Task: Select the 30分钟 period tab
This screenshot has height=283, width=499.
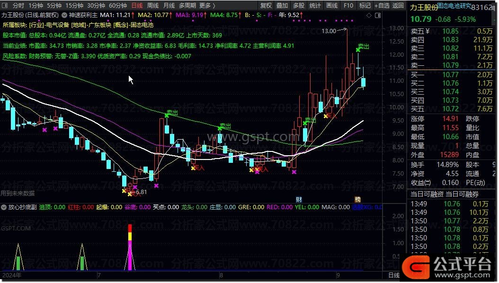Action: (x=96, y=5)
